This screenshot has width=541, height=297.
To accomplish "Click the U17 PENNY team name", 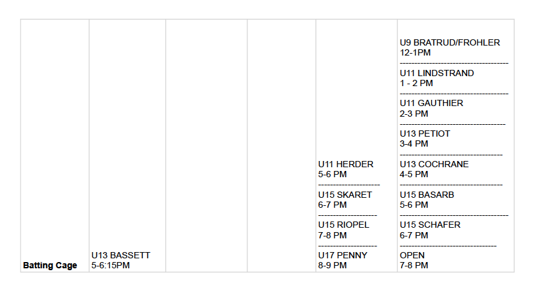I will tap(343, 255).
